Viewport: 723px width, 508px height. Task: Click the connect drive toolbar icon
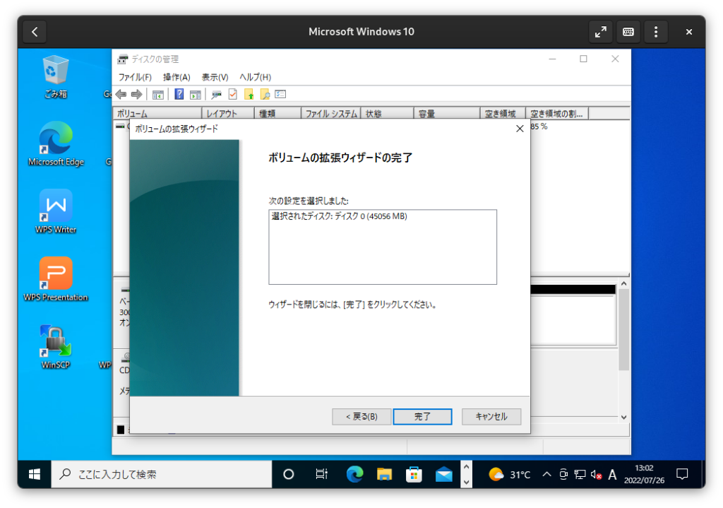click(x=217, y=94)
